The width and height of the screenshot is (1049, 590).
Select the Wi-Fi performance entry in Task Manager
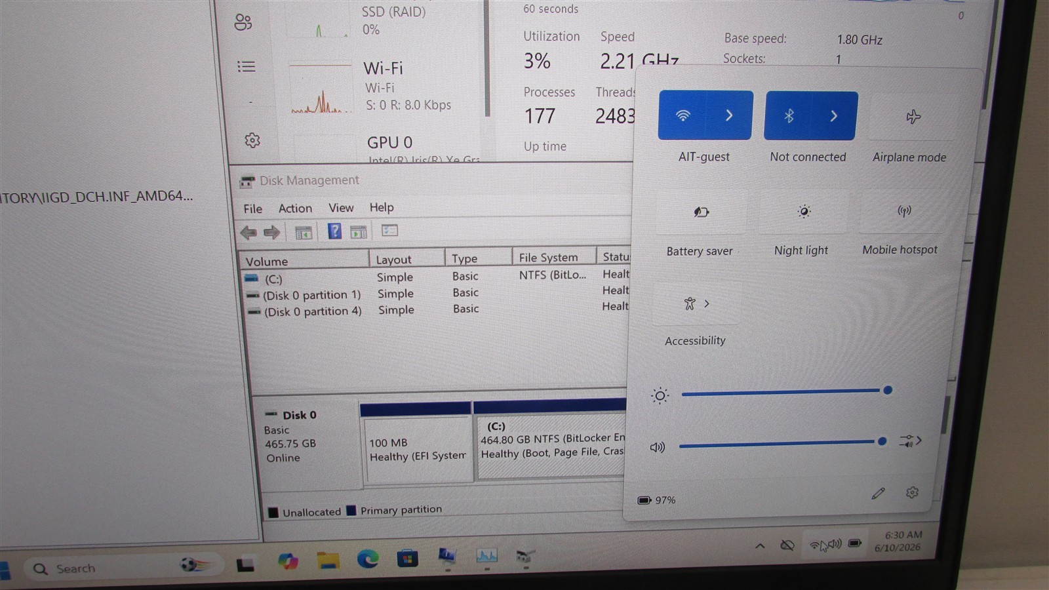coord(384,87)
